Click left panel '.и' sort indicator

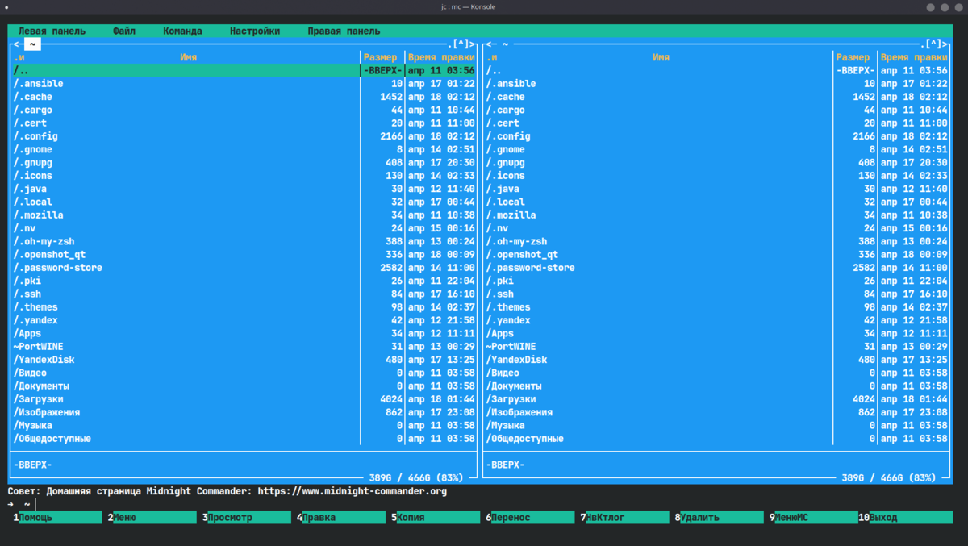click(x=19, y=57)
